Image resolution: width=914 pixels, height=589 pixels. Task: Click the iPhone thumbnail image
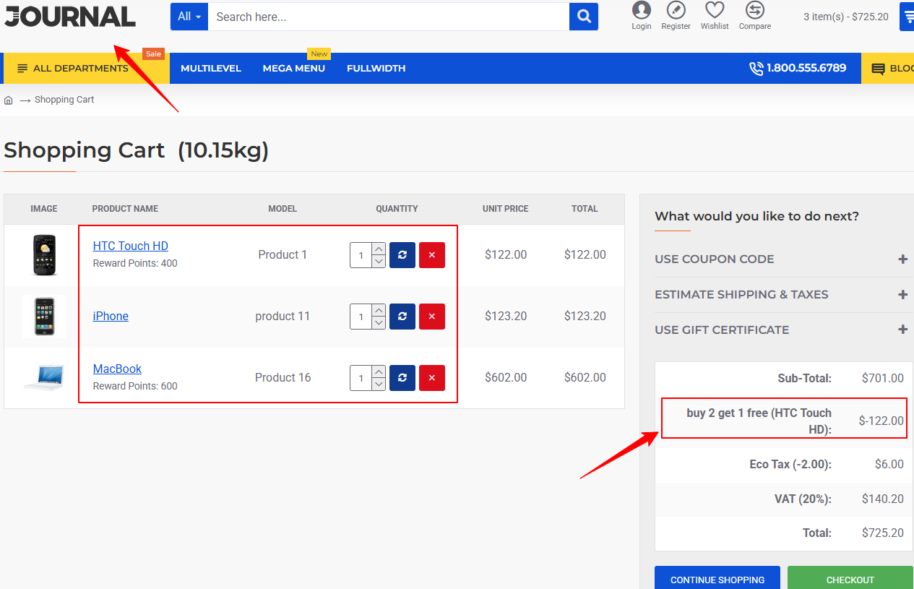(x=44, y=317)
